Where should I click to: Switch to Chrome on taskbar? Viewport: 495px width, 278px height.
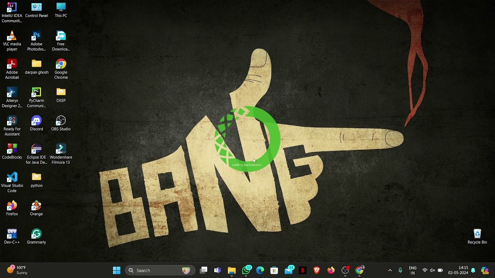(359, 270)
